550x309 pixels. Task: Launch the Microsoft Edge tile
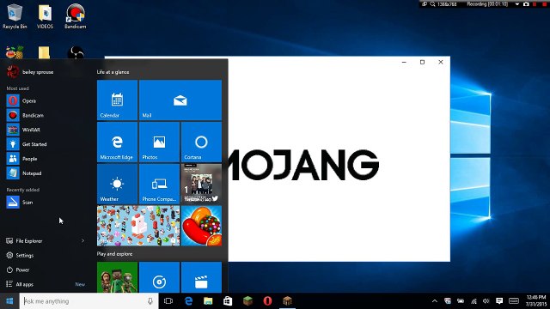117,142
